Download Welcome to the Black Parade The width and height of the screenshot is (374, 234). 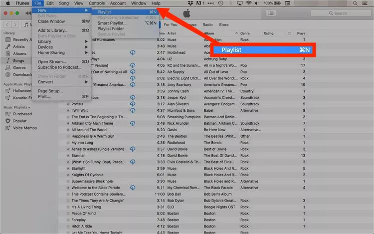(x=133, y=188)
